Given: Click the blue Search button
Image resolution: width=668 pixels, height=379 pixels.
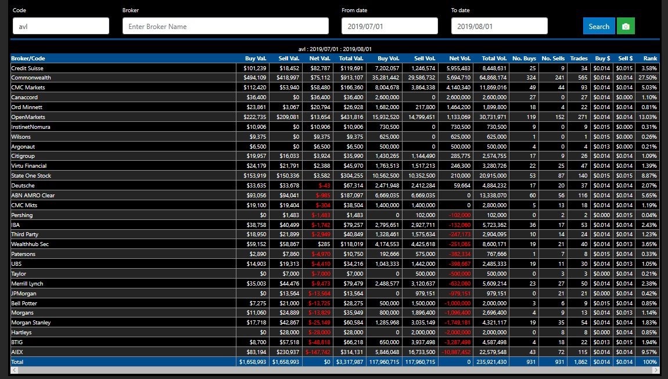Looking at the screenshot, I should 598,26.
